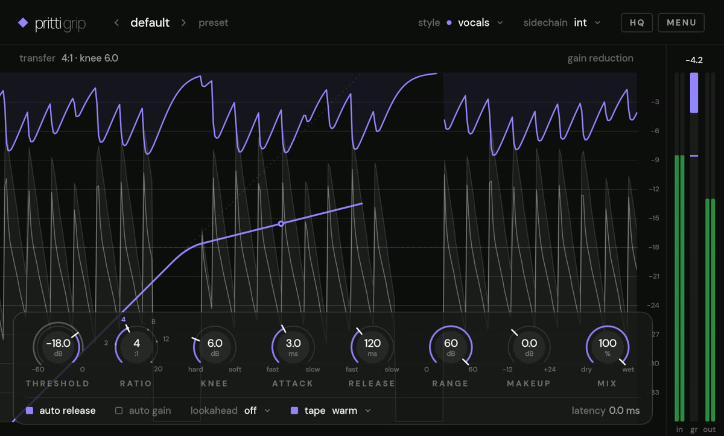Click the ratio 2 tick label
This screenshot has width=724, height=436.
[x=106, y=343]
